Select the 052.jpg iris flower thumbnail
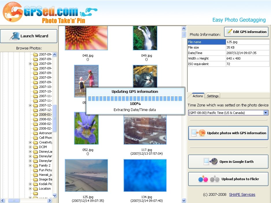Screen dimensions: 271x203 click(x=86, y=128)
